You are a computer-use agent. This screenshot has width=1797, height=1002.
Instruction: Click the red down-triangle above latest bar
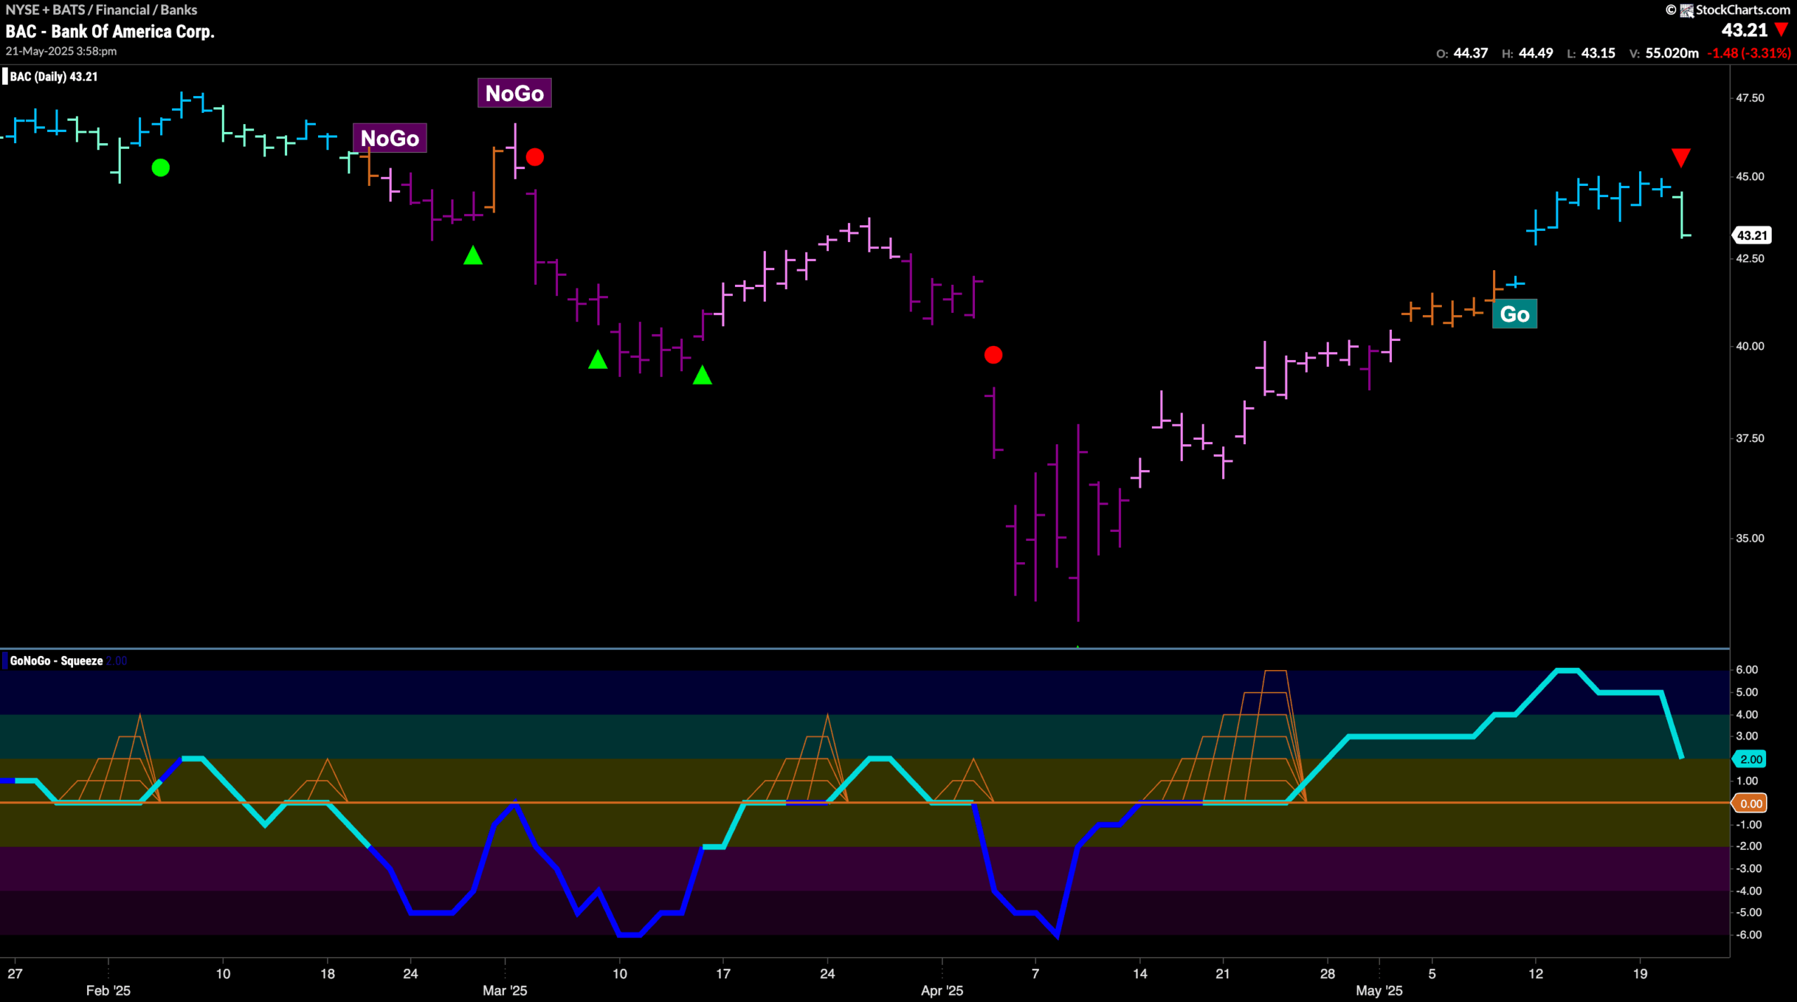pos(1681,157)
